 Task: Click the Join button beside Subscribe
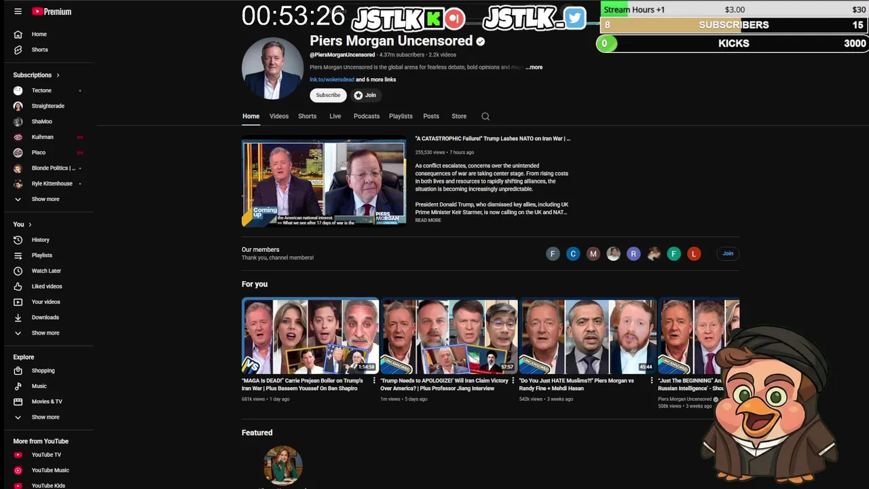click(365, 95)
